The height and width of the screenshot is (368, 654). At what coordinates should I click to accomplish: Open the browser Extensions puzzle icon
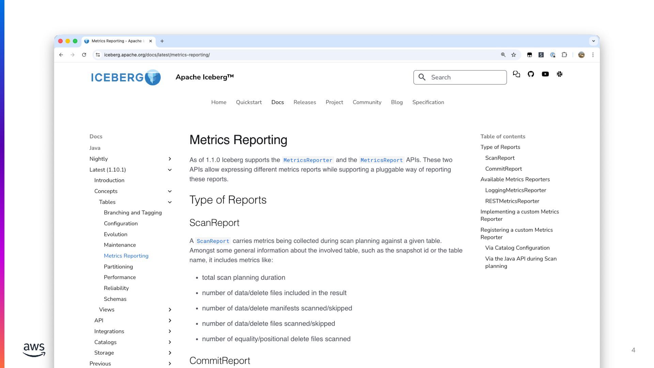(564, 55)
